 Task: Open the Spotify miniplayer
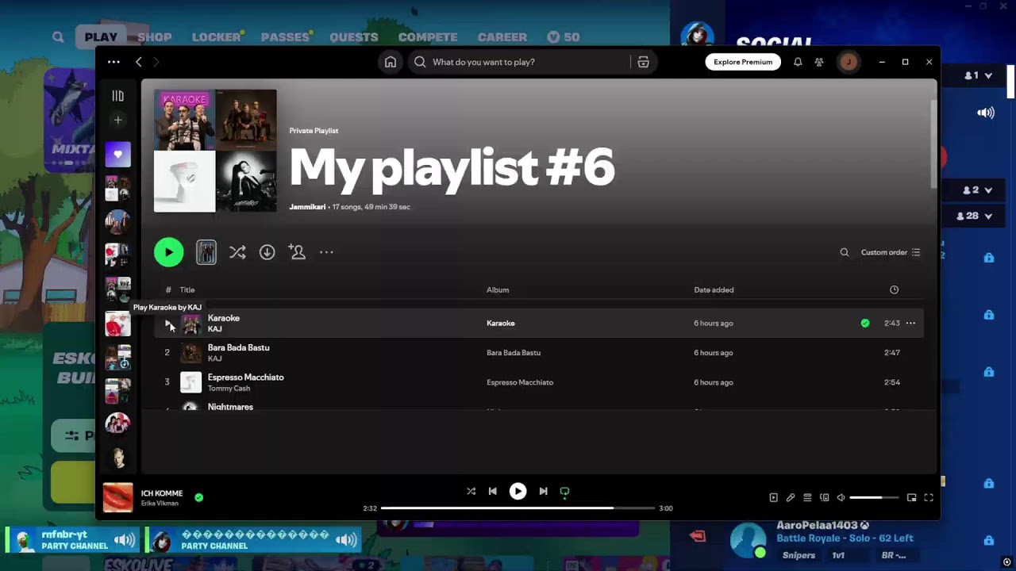(x=911, y=497)
